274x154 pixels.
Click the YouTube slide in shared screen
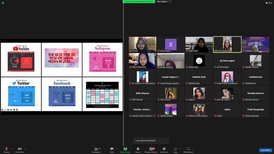point(21,59)
